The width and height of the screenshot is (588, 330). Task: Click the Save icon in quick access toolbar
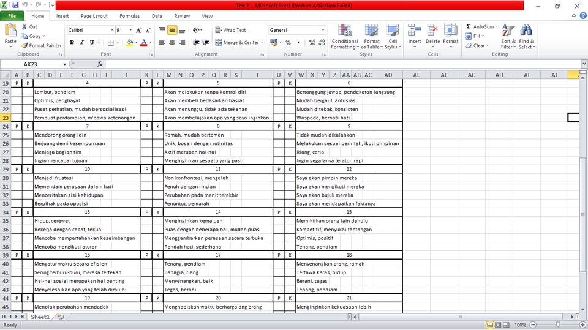(15, 6)
